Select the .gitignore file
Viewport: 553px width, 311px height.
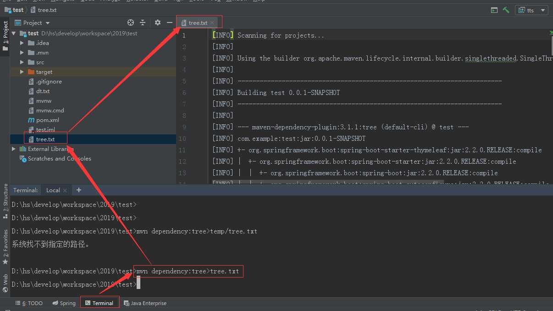coord(49,81)
